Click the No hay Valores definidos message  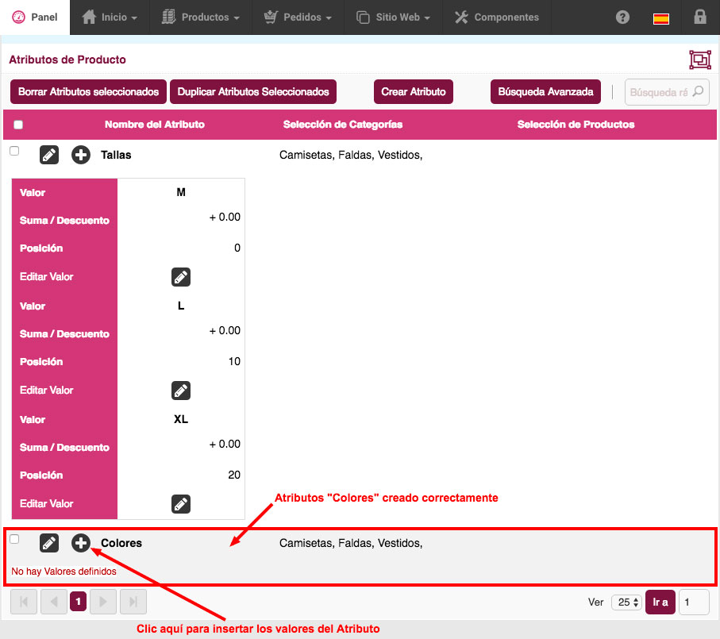(64, 572)
